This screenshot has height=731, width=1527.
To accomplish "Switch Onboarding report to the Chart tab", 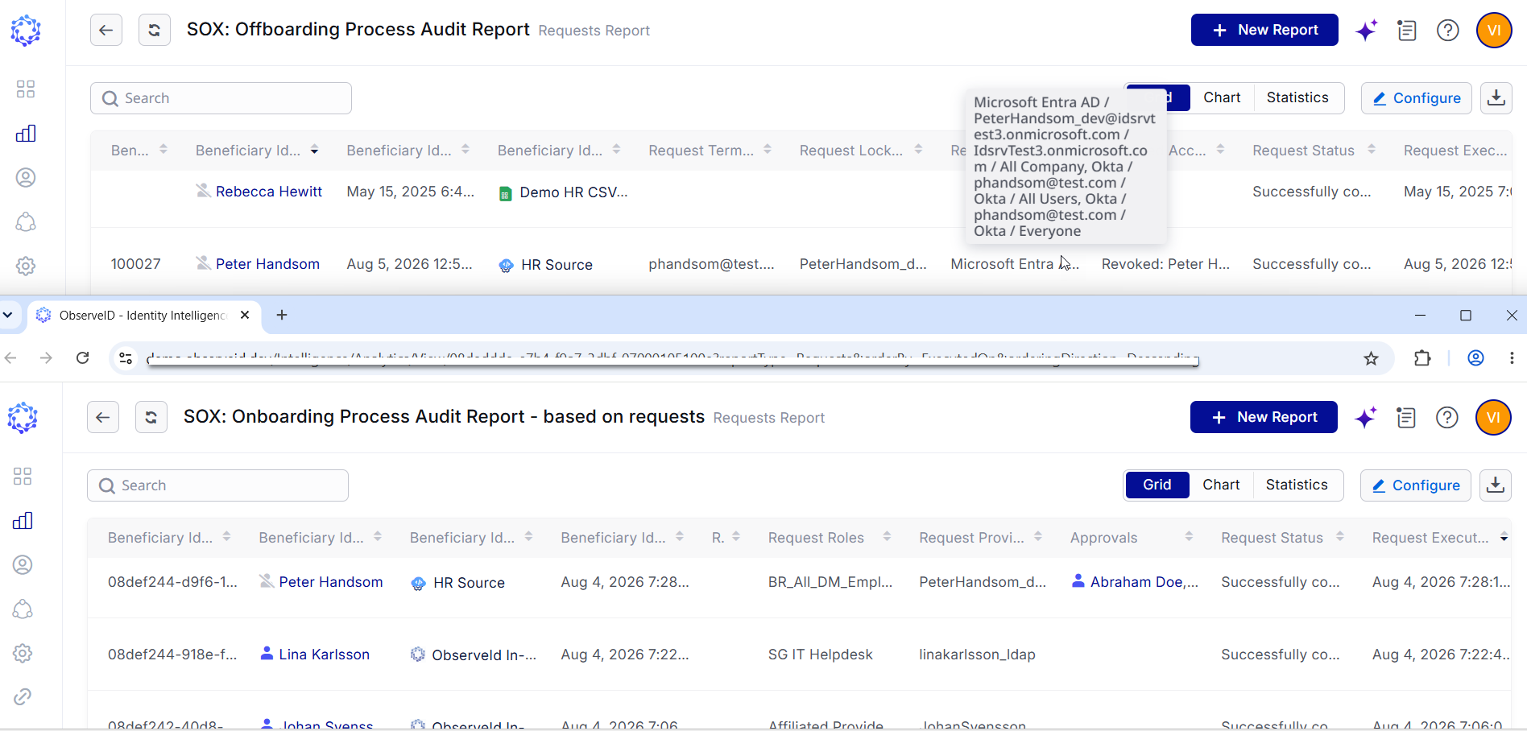I will pos(1221,485).
